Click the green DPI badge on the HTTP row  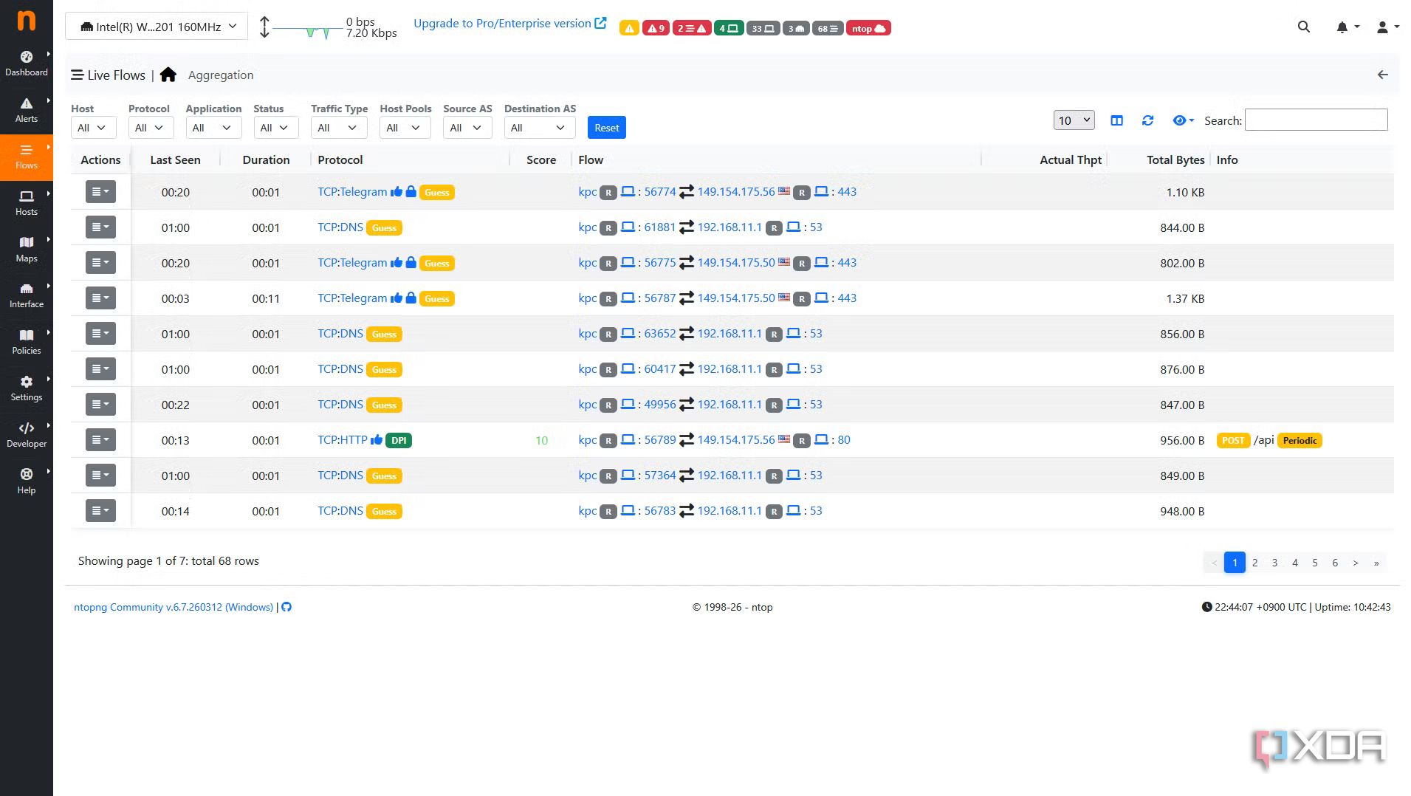[399, 440]
